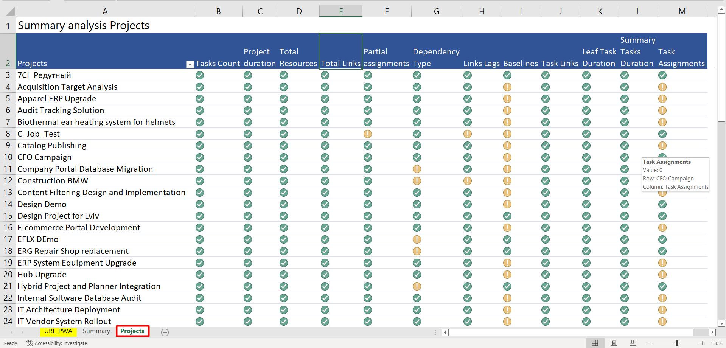Select the Projects sheet tab
Viewport: 726px width, 348px height.
[132, 331]
